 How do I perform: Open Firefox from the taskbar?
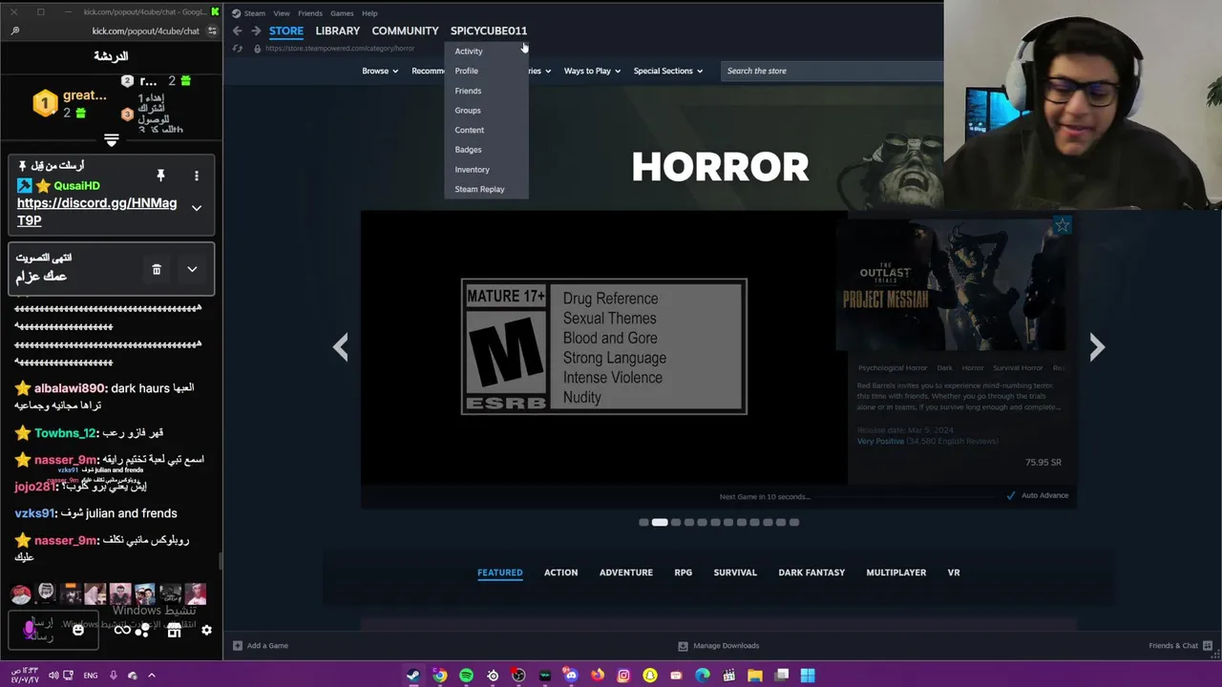(x=598, y=675)
